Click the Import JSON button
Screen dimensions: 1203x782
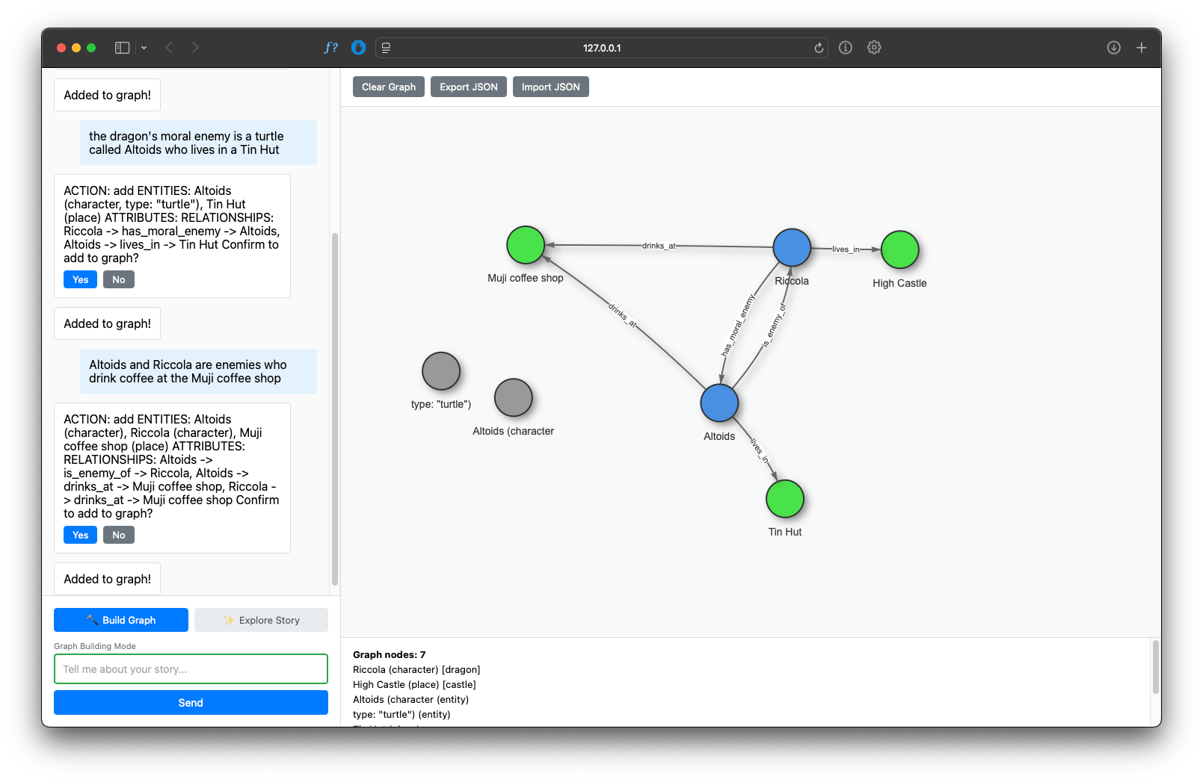(550, 87)
